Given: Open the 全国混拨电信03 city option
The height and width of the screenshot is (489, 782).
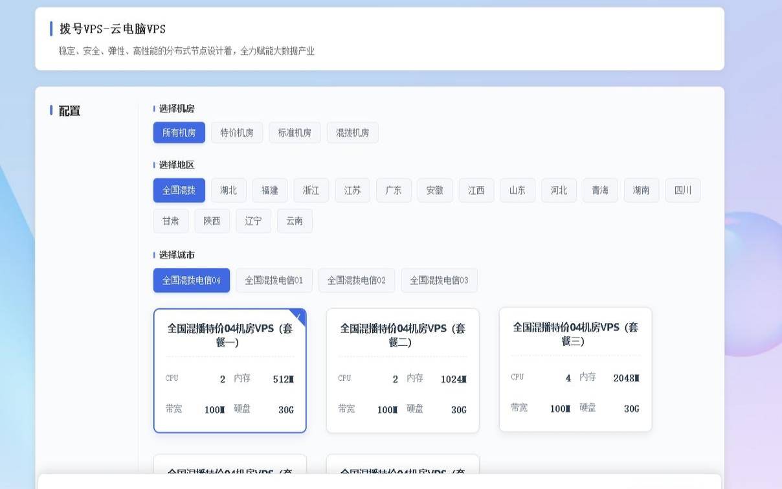Looking at the screenshot, I should tap(440, 280).
